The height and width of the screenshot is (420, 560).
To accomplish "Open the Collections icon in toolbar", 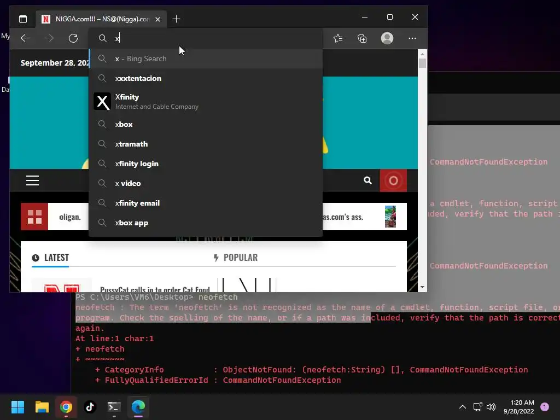I will click(362, 38).
